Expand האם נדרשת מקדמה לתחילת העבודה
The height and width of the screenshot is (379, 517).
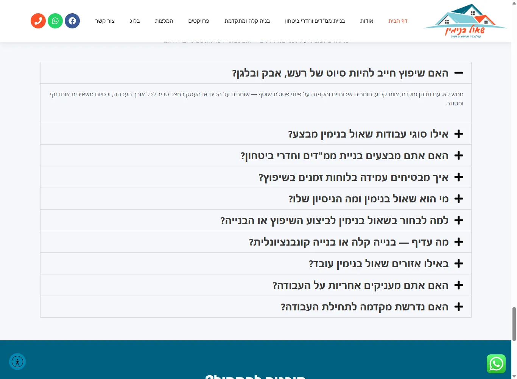[256, 307]
